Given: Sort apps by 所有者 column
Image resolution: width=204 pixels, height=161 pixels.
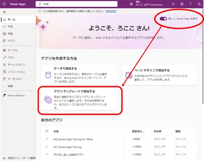Looking at the screenshot, I should click(158, 131).
